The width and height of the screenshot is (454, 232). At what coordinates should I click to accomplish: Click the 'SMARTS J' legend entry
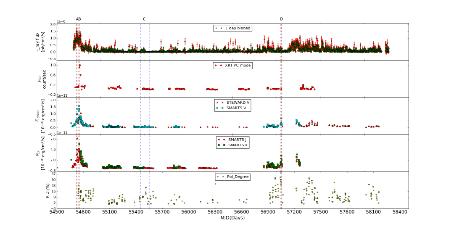(x=237, y=140)
